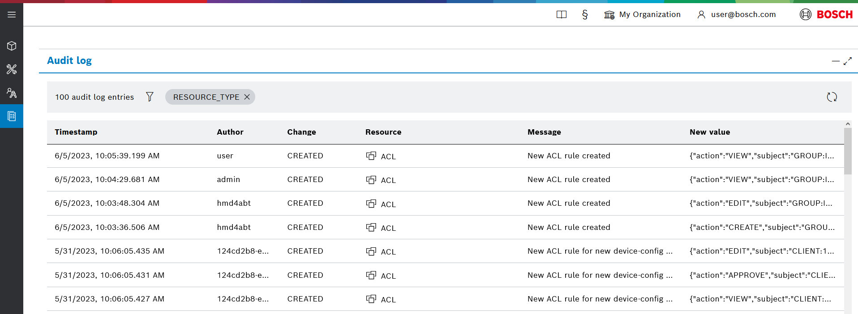Sort by the Author column header
858x314 pixels.
coord(230,132)
